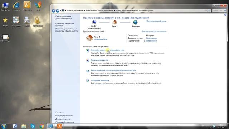Click the homegroup sharing options icon

[x=88, y=71]
